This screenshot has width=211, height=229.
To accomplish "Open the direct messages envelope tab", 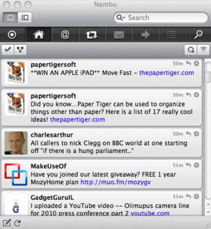I will pyautogui.click(x=119, y=35).
